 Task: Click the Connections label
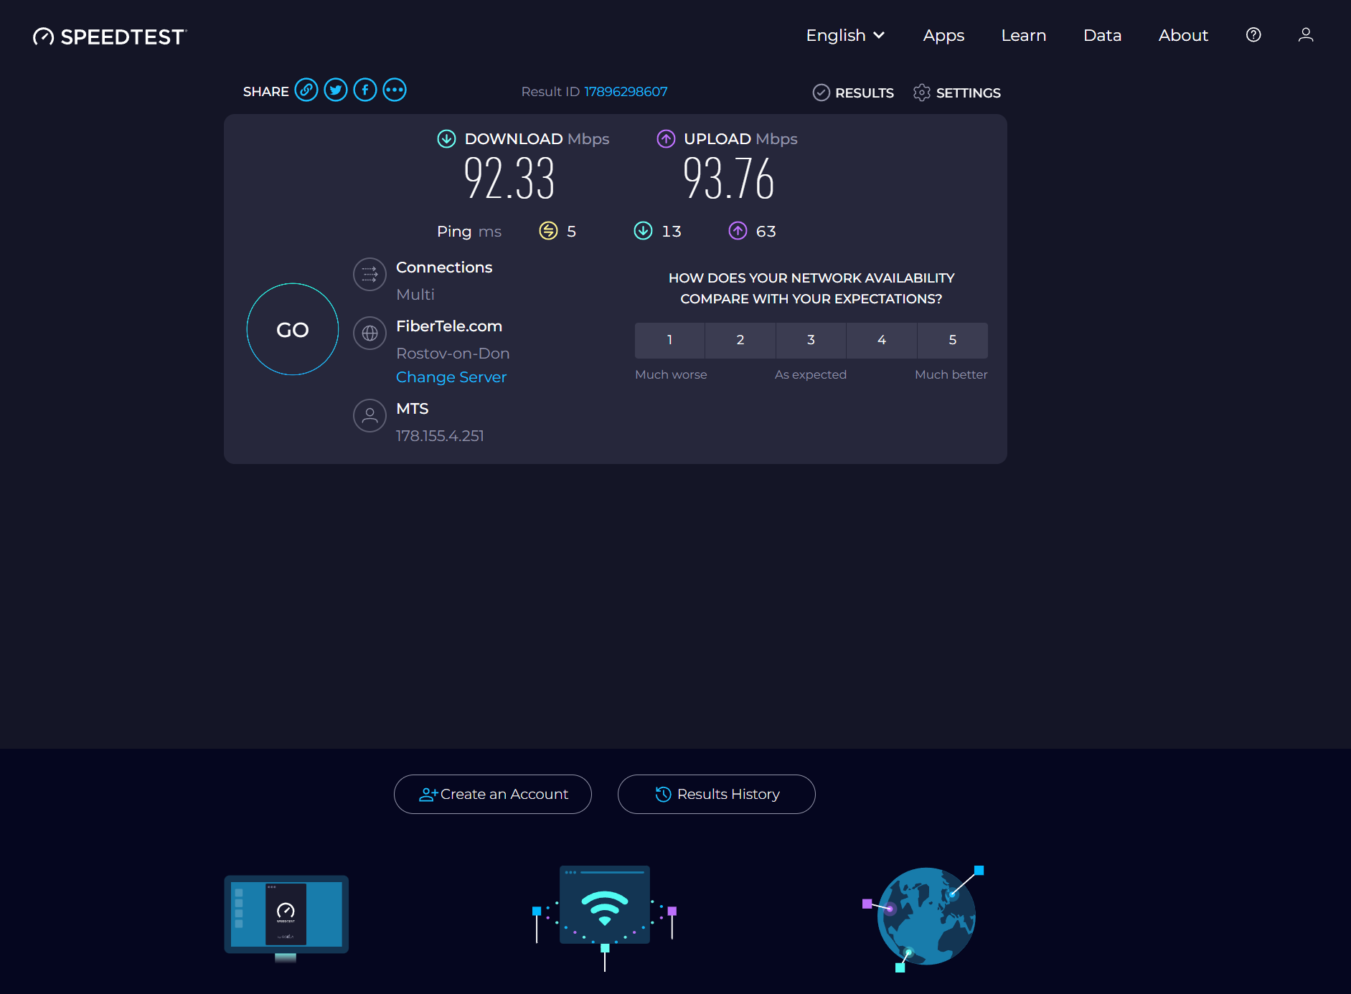coord(444,268)
